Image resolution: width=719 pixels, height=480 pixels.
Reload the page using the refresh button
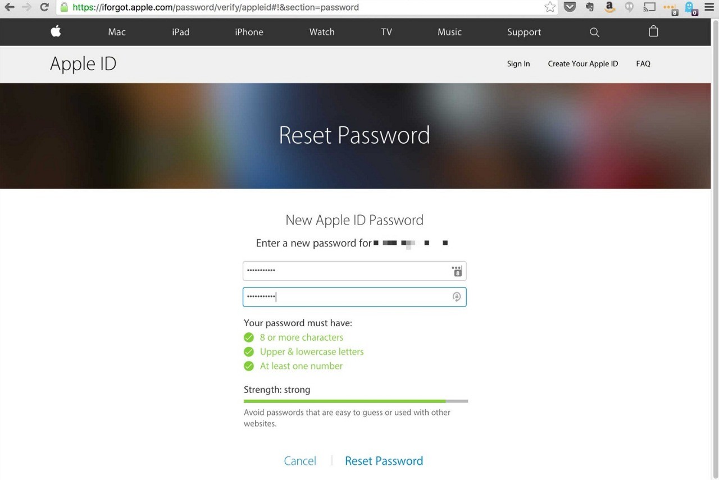44,7
